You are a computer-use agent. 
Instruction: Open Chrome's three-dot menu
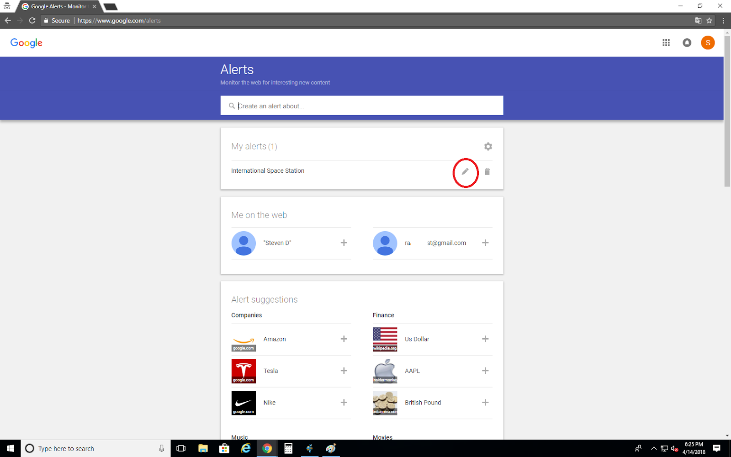pyautogui.click(x=723, y=21)
